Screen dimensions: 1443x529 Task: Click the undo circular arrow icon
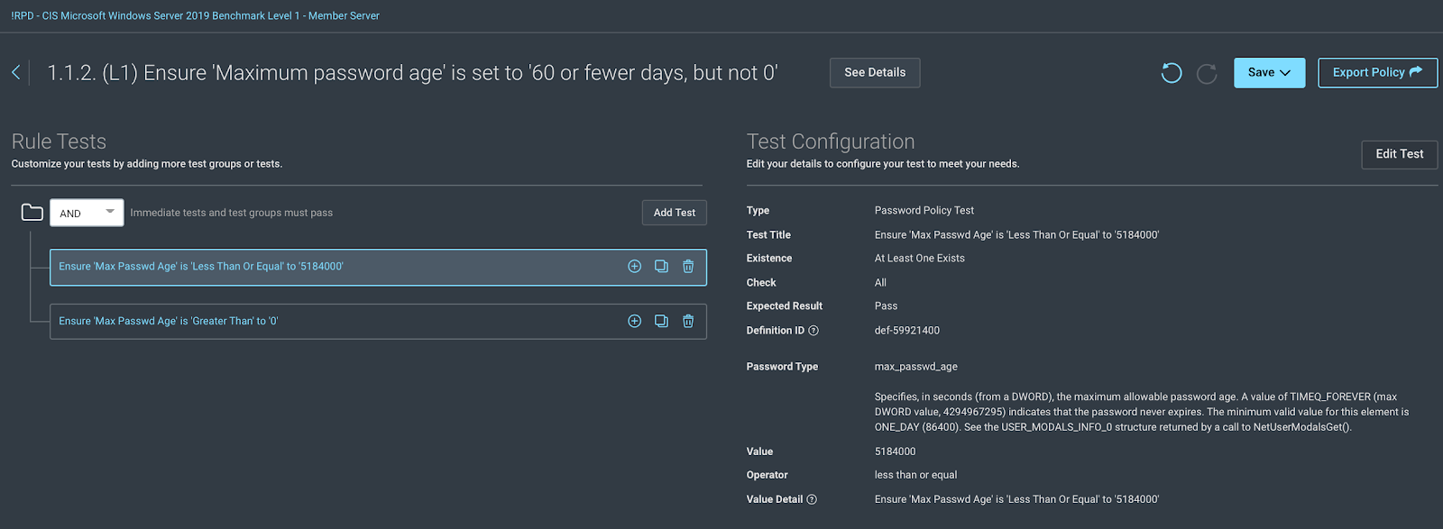[1171, 73]
